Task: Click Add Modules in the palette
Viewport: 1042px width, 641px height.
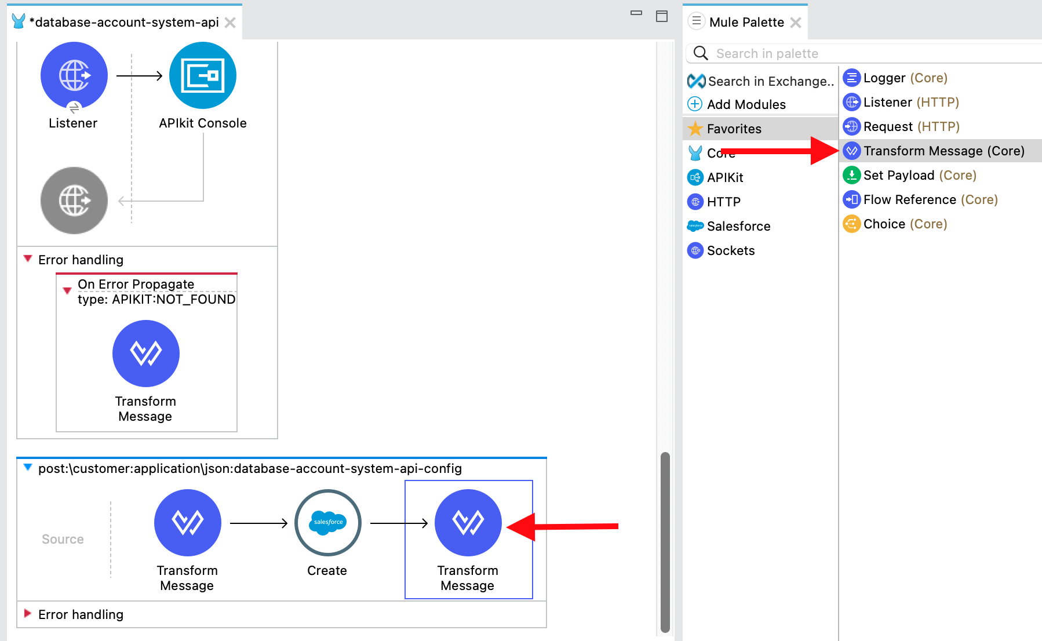Action: (745, 104)
